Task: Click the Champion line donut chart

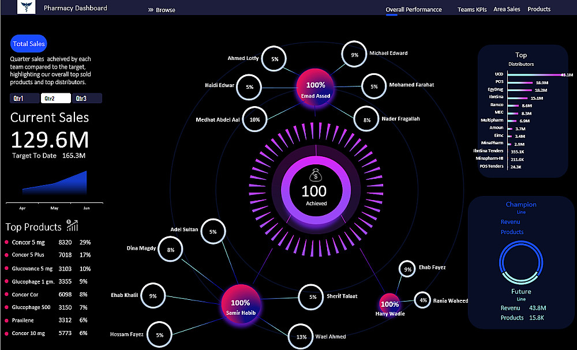Action: coord(521,262)
